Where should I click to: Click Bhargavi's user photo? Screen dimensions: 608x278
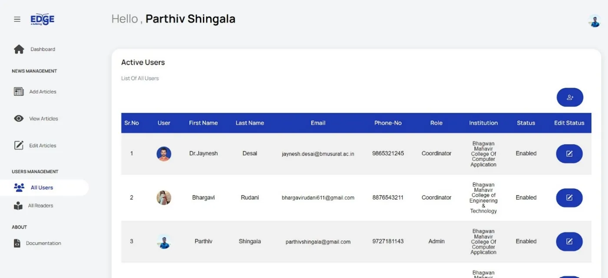pos(164,198)
